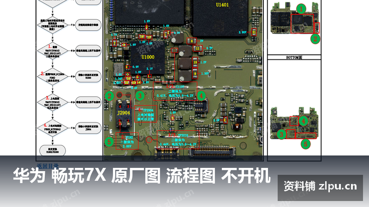Click the 3.7V label above point 7
This screenshot has height=207, width=369.
(114, 35)
